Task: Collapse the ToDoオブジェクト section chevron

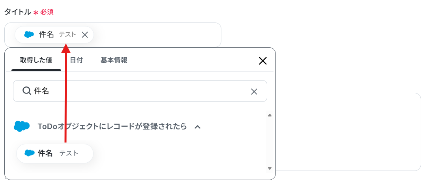Action: (x=198, y=127)
